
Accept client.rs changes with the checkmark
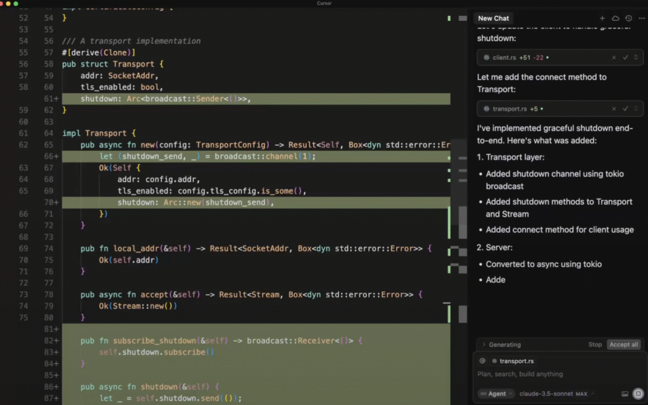(625, 58)
